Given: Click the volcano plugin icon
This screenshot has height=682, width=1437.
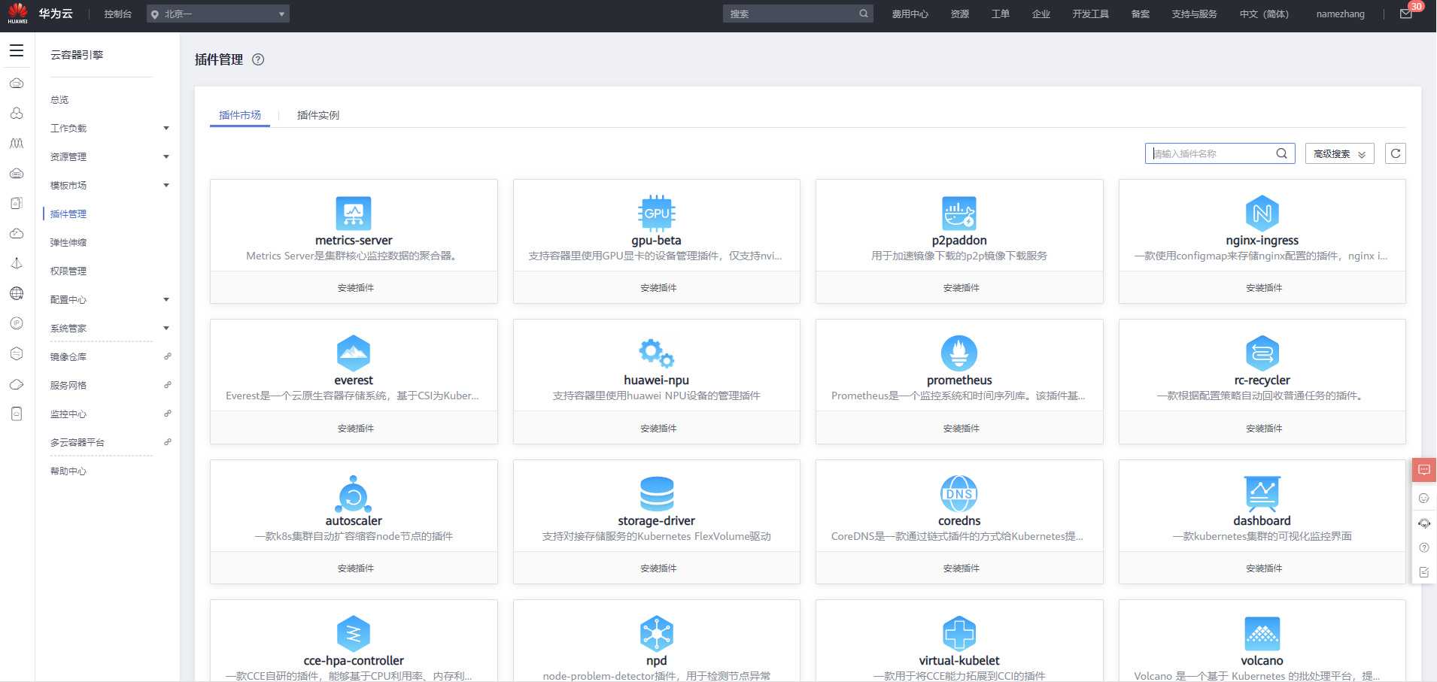Looking at the screenshot, I should click(x=1262, y=634).
